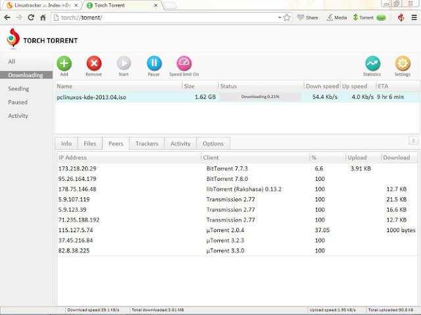Select peer 173.218.20.29
This screenshot has width=421, height=315.
pos(237,168)
